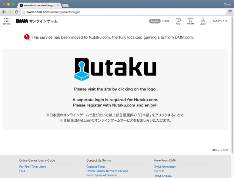The width and height of the screenshot is (234, 178).
Task: Focus the address bar URL field
Action: click(123, 12)
